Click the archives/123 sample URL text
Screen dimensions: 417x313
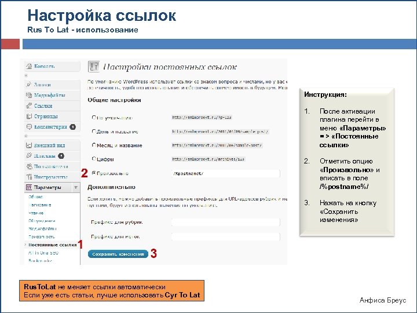pyautogui.click(x=209, y=159)
